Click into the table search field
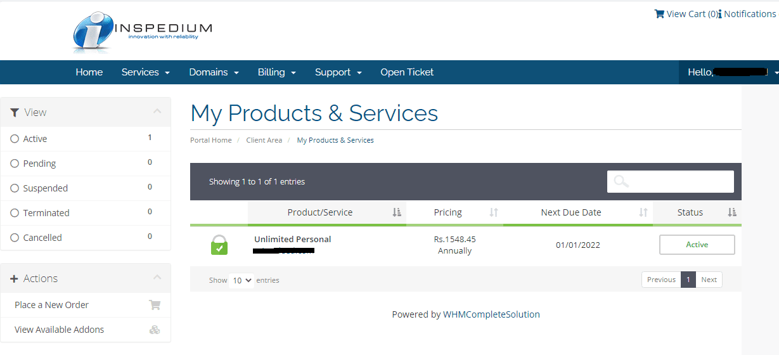The height and width of the screenshot is (355, 779). pyautogui.click(x=671, y=181)
